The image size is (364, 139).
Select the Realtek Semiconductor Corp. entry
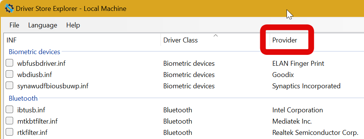315,133
